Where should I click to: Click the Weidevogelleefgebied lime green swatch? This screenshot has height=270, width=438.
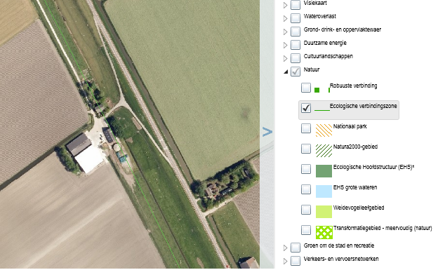(x=324, y=212)
